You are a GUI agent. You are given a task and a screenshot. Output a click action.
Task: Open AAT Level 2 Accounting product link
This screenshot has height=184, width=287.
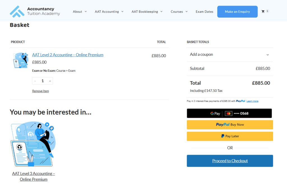coord(68,55)
